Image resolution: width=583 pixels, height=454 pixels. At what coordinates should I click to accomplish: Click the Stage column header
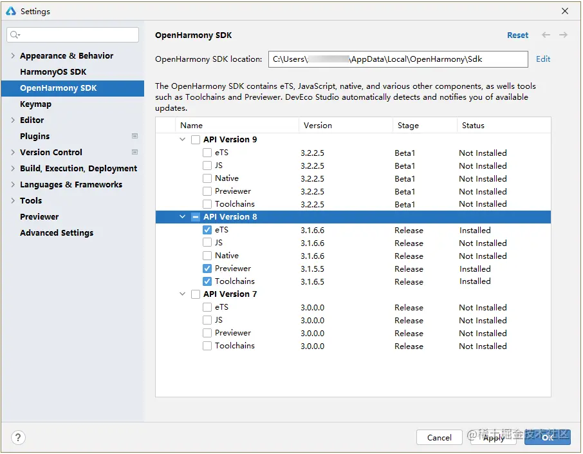tap(425, 126)
